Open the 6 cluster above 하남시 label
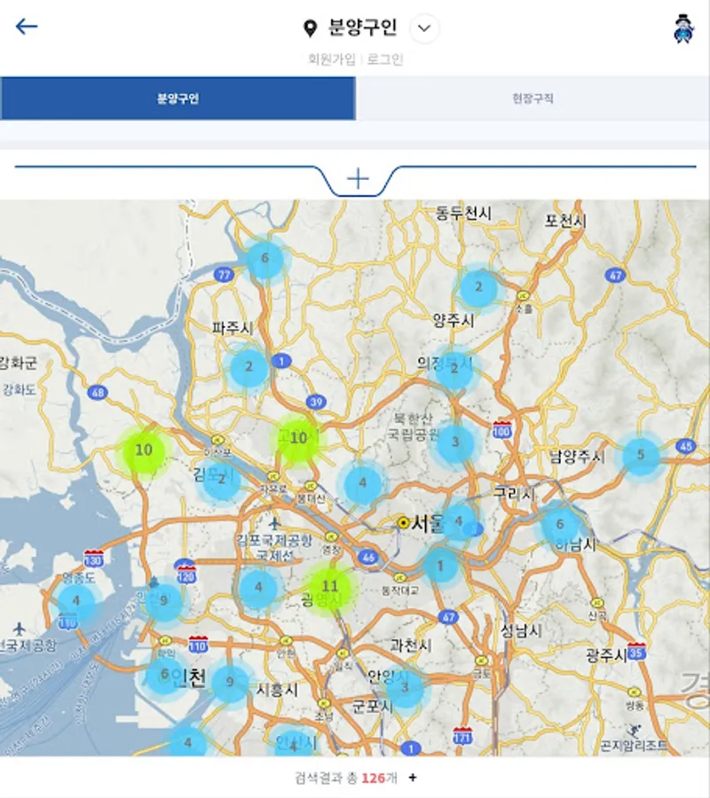The width and height of the screenshot is (710, 798). 560,525
